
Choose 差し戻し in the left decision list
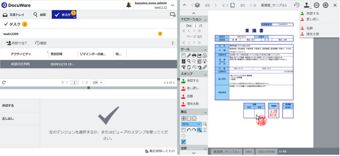[x=8, y=118]
